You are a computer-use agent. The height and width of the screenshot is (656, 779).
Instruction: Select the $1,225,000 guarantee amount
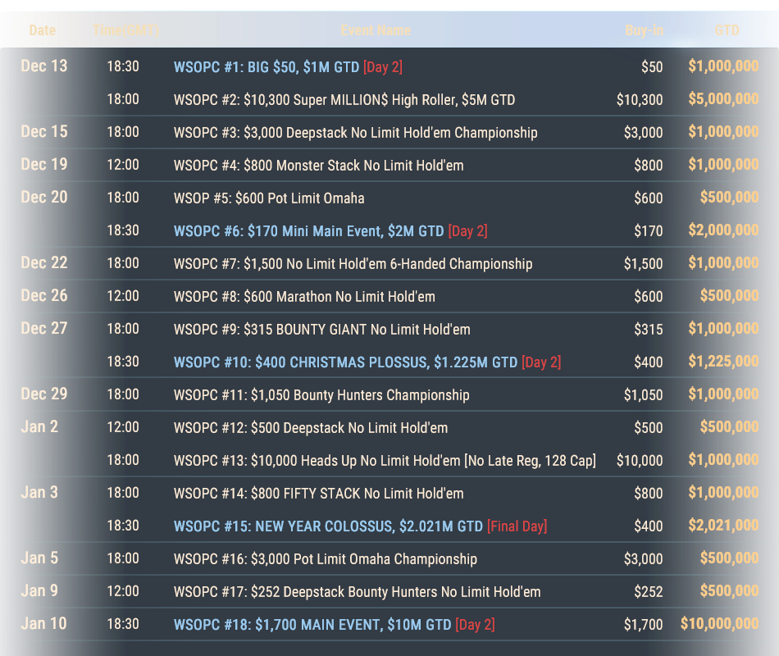[723, 361]
